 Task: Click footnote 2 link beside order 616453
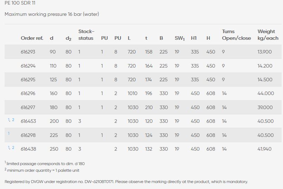(13, 120)
